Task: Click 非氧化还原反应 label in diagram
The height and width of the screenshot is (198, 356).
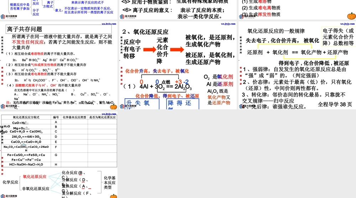Action: 36,188
